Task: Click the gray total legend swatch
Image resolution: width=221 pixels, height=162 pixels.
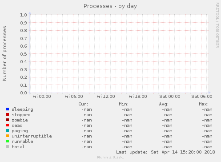Action: tap(8, 146)
